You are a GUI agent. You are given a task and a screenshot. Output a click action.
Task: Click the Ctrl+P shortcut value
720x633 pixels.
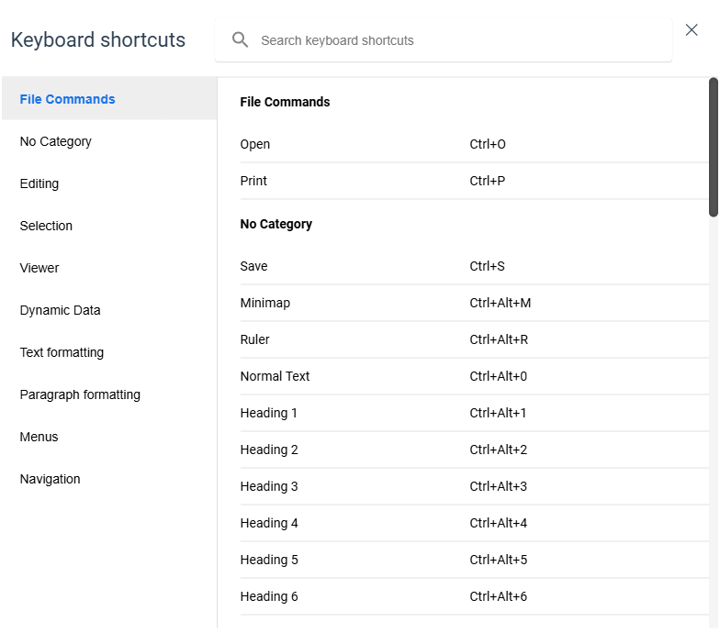487,181
